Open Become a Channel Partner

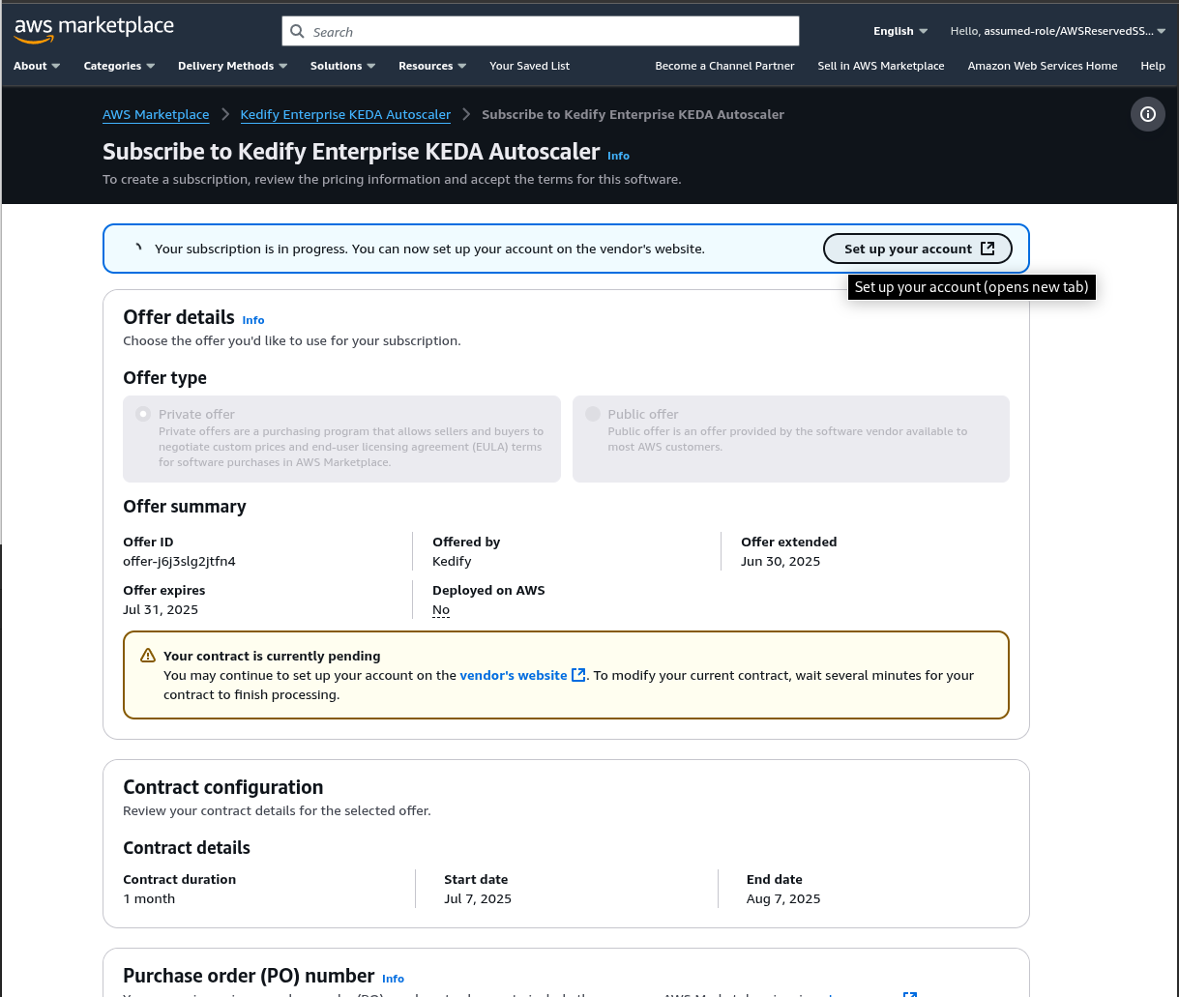pos(724,66)
